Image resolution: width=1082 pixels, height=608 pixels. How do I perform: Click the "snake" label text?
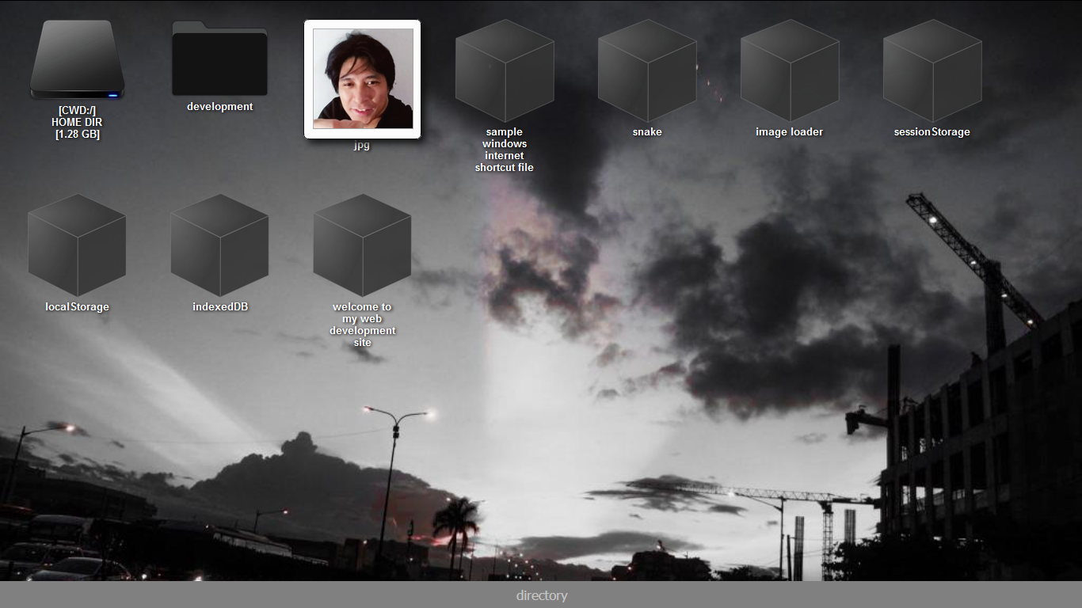click(647, 132)
